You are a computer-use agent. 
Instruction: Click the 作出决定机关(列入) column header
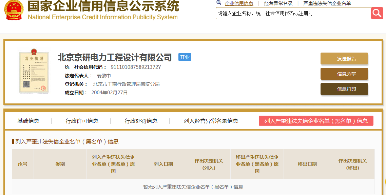209,164
